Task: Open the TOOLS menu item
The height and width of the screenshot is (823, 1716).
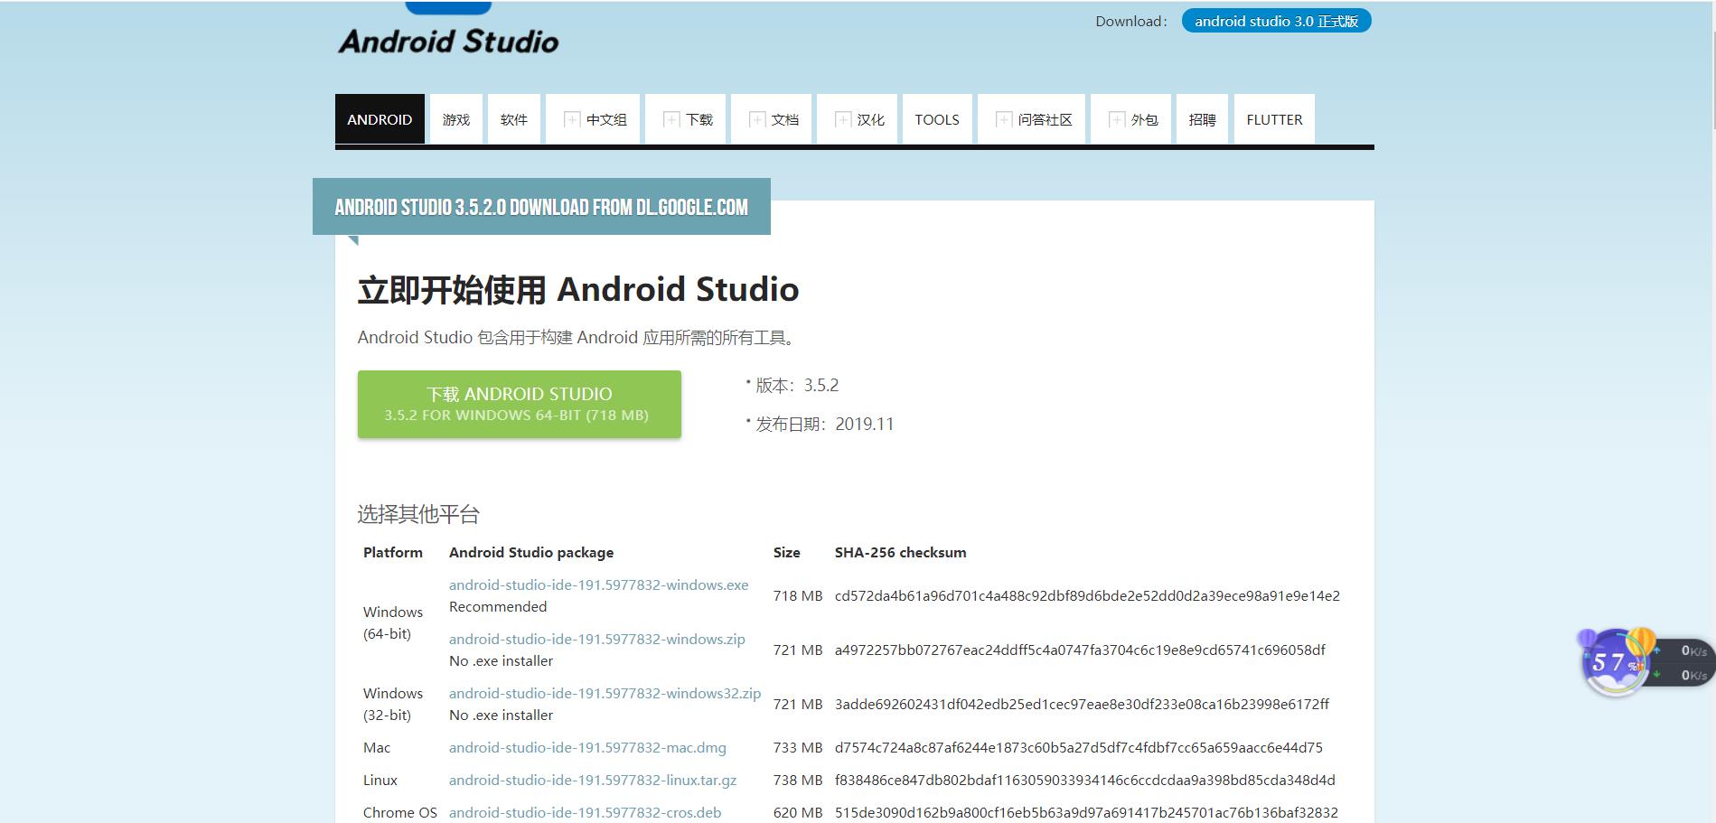Action: [x=937, y=119]
